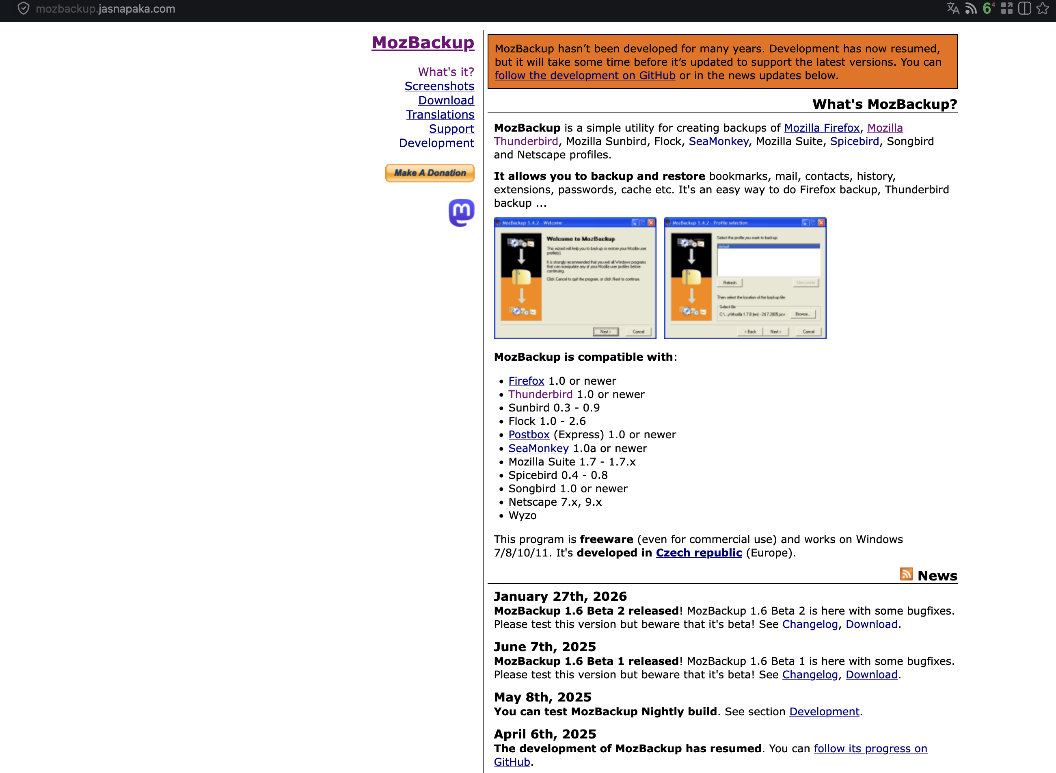The image size is (1056, 773).
Task: Click 'Mozilla Suite 1.7 - 1.7.x' list item
Action: click(572, 462)
